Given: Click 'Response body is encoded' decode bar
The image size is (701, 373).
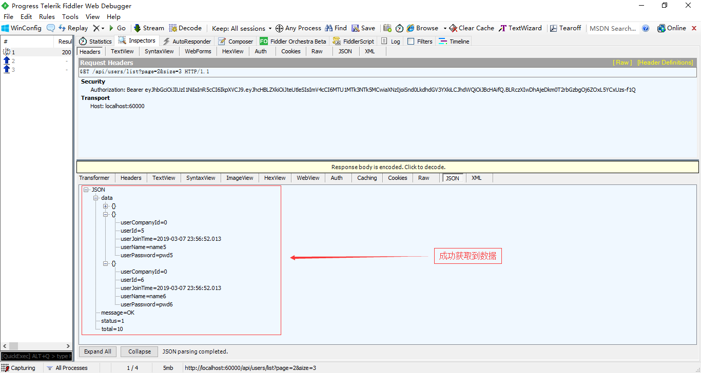Looking at the screenshot, I should [x=388, y=167].
